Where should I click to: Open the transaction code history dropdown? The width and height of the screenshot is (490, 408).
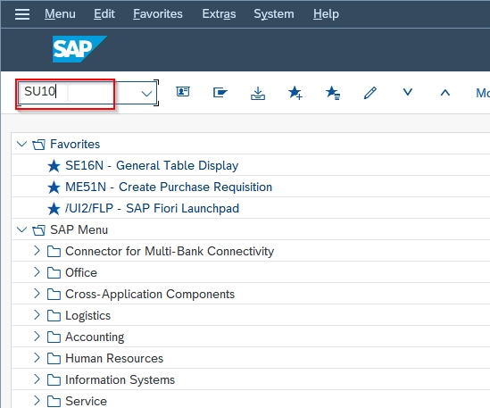coord(146,93)
